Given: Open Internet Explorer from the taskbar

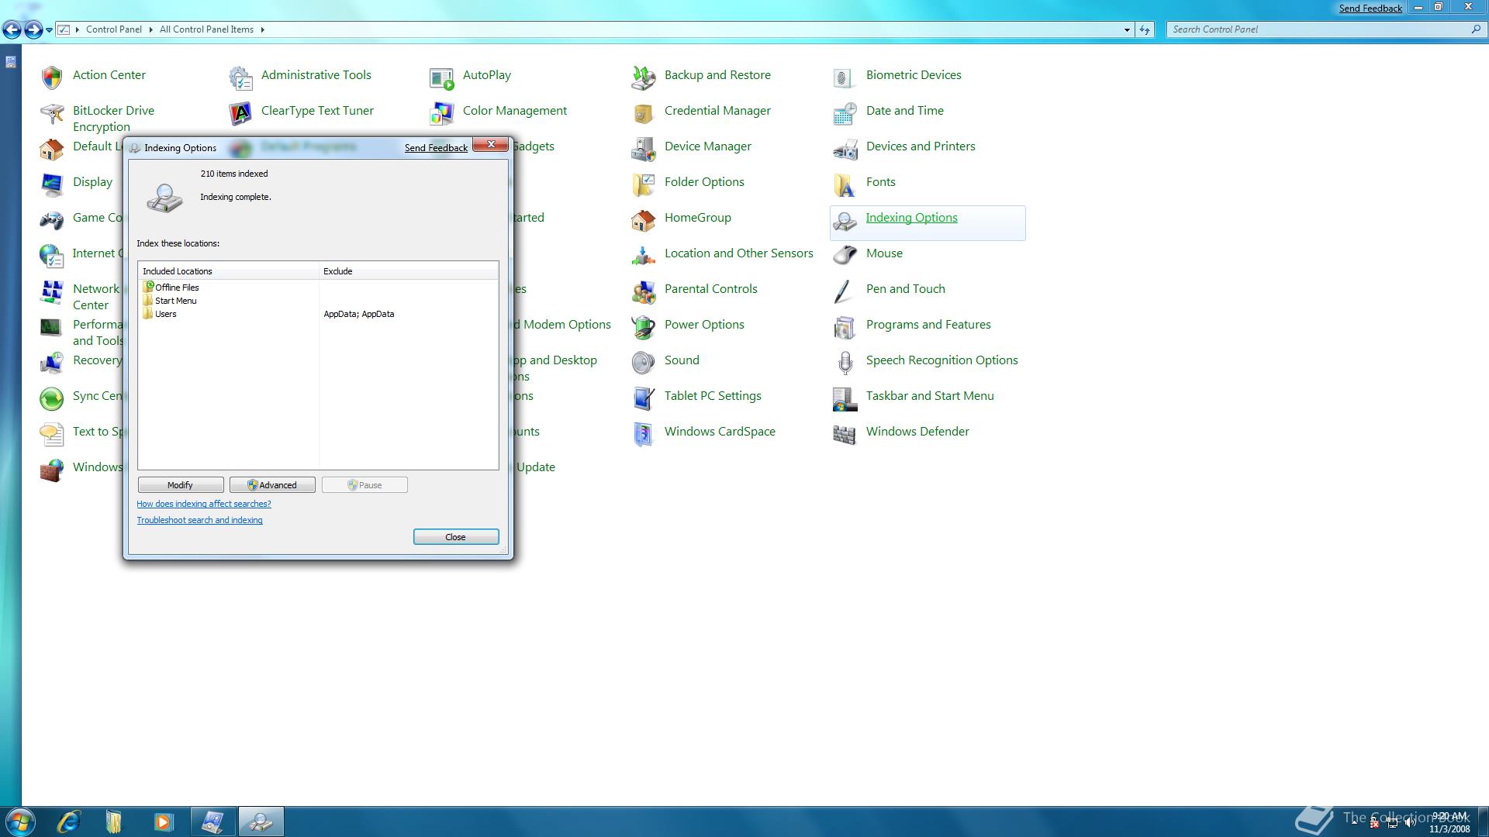Looking at the screenshot, I should click(69, 821).
